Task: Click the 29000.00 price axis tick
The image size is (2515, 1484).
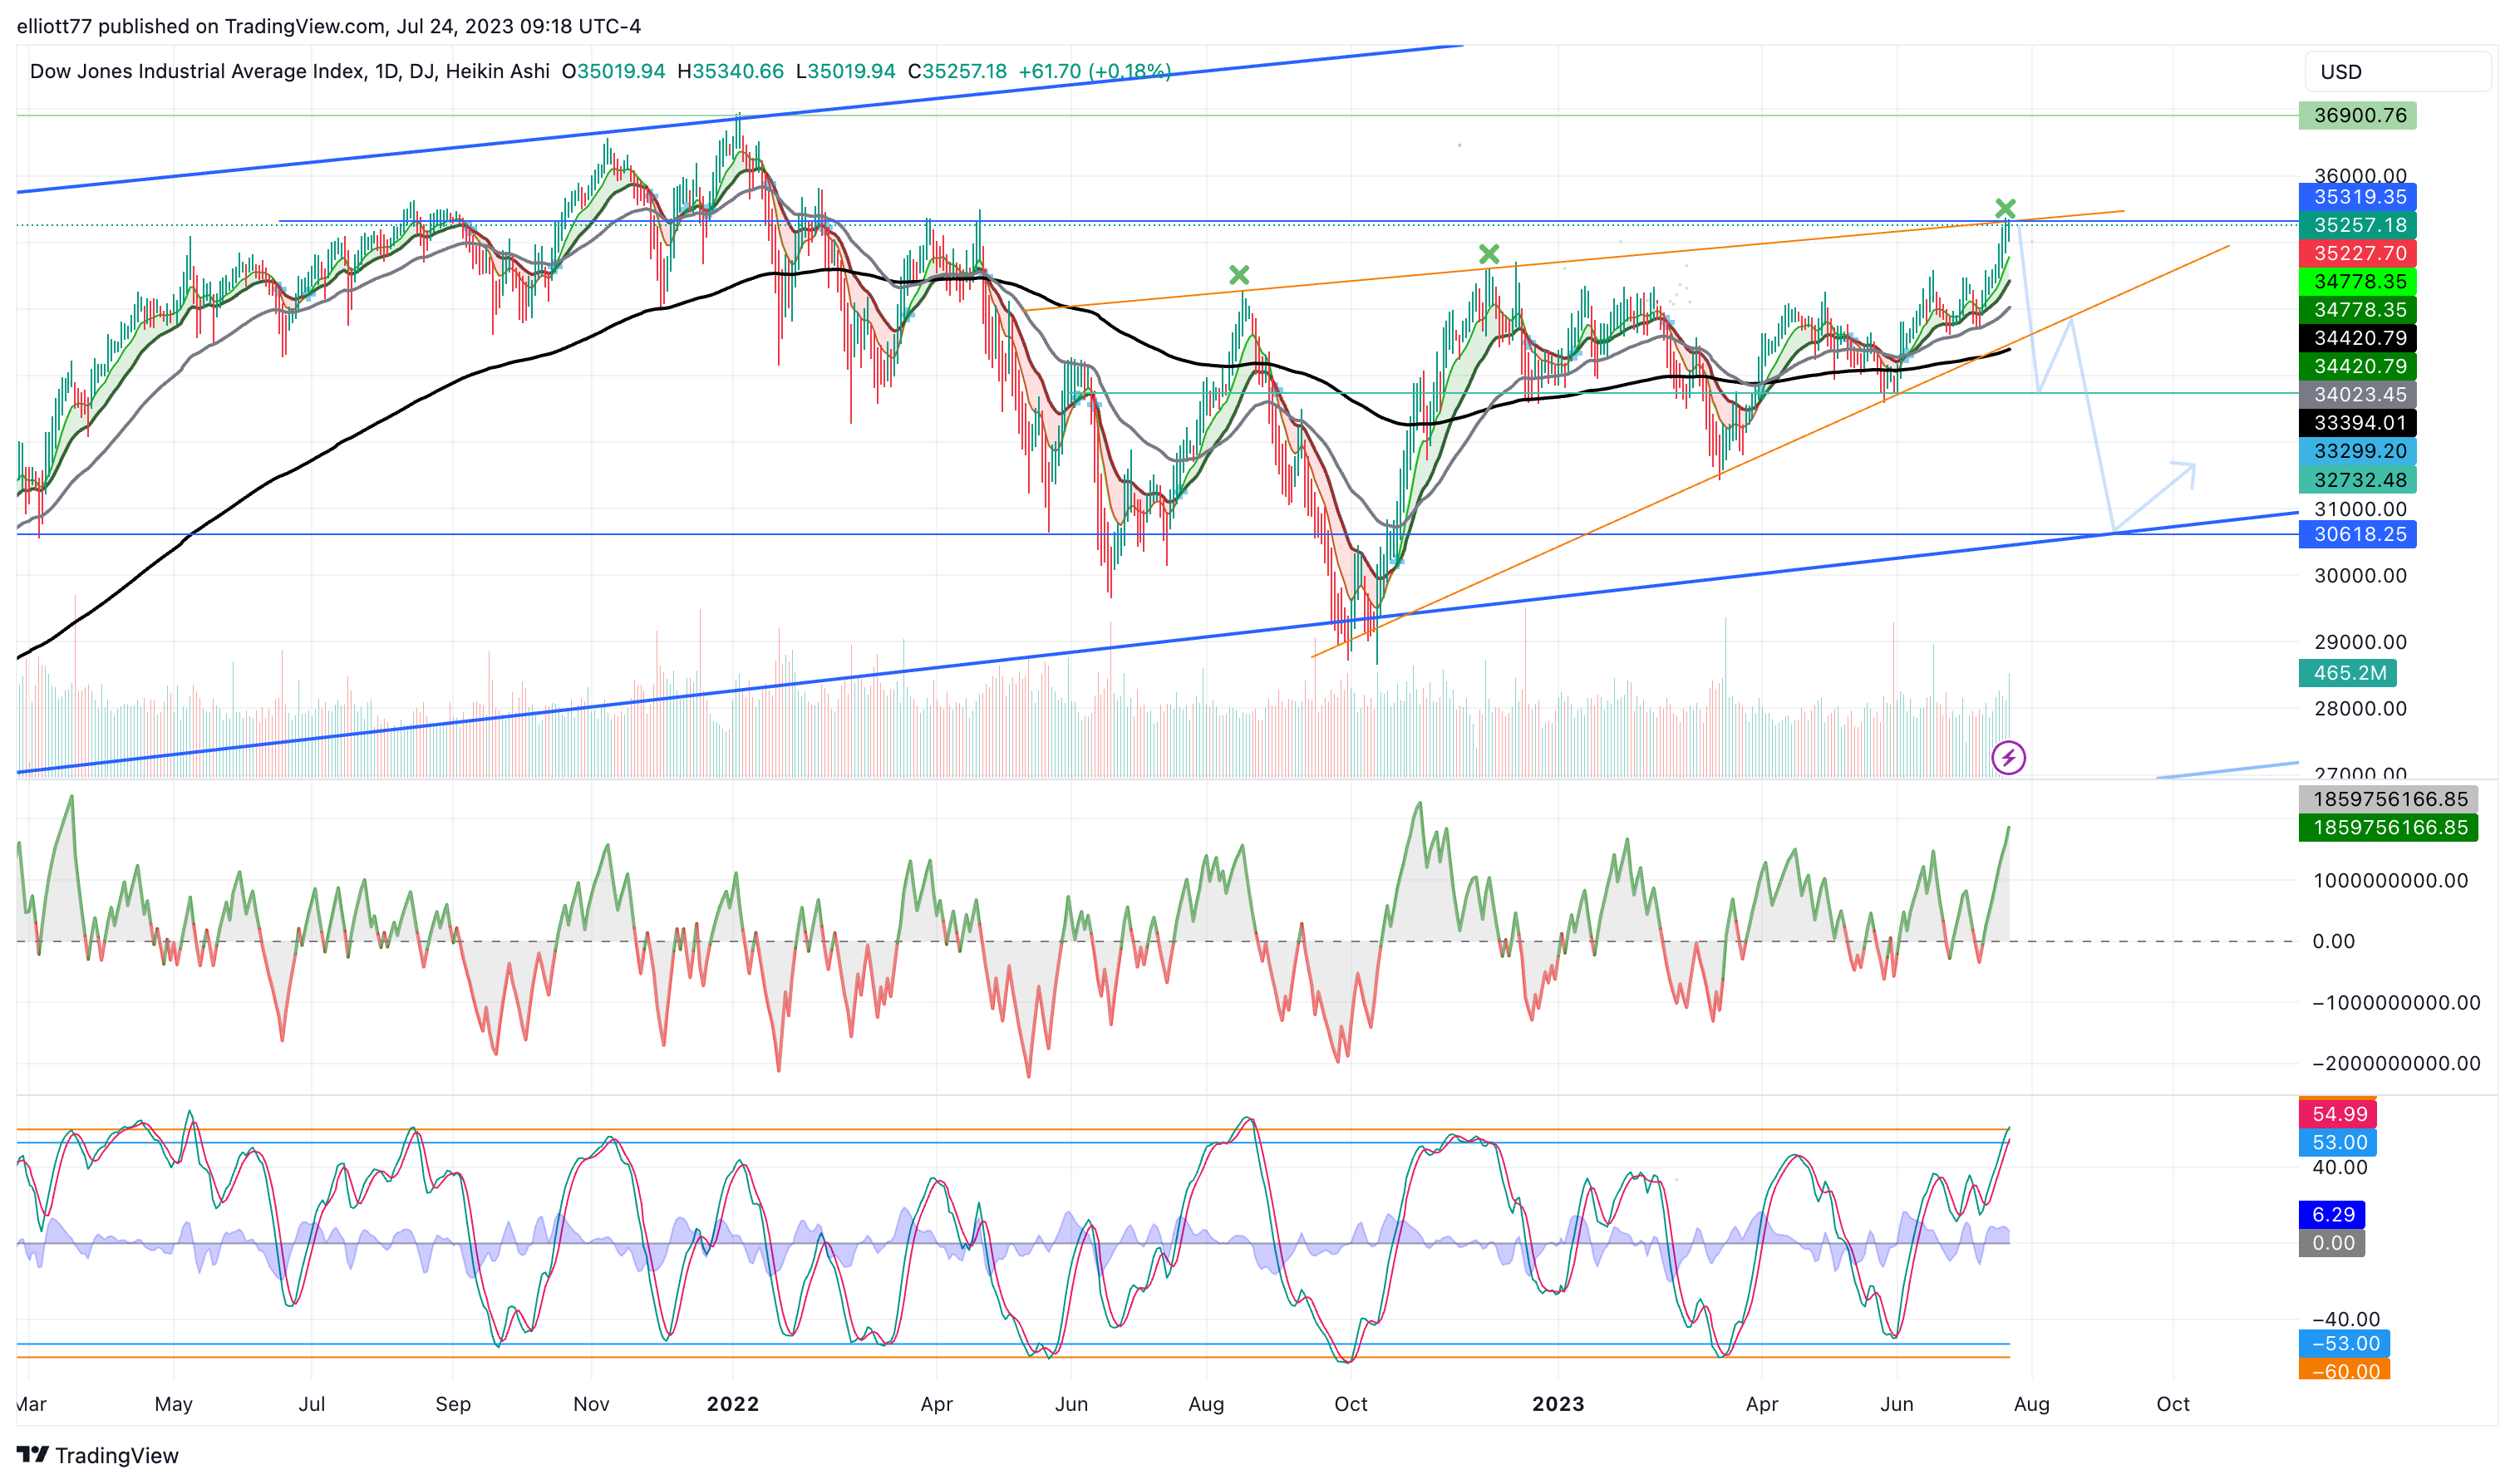Action: coord(2360,642)
